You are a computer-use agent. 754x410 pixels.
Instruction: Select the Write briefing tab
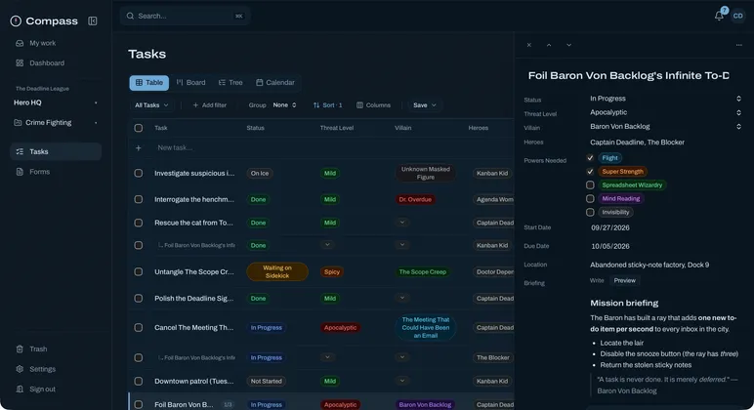click(x=597, y=281)
